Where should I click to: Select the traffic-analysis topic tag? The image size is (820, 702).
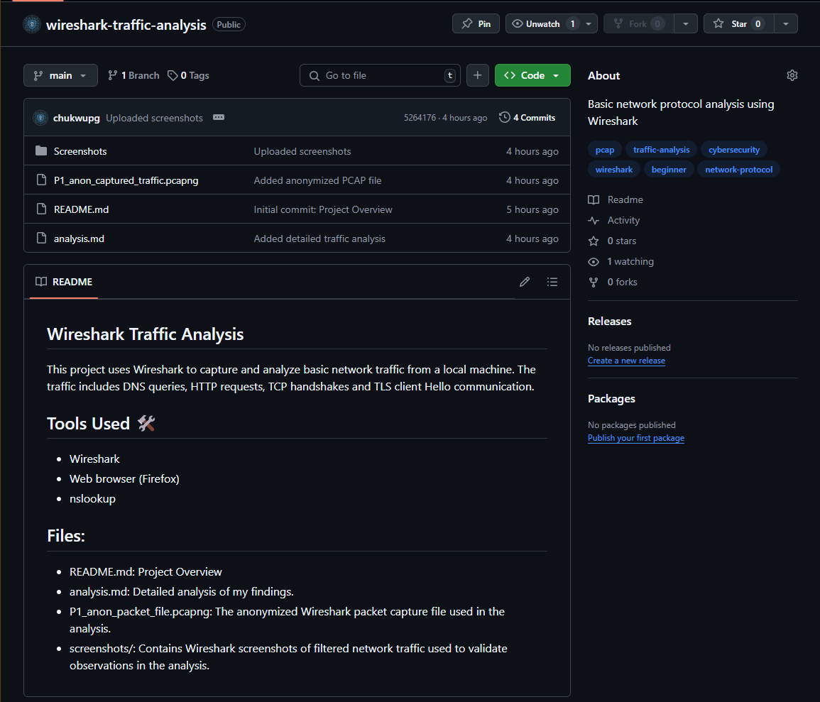661,150
